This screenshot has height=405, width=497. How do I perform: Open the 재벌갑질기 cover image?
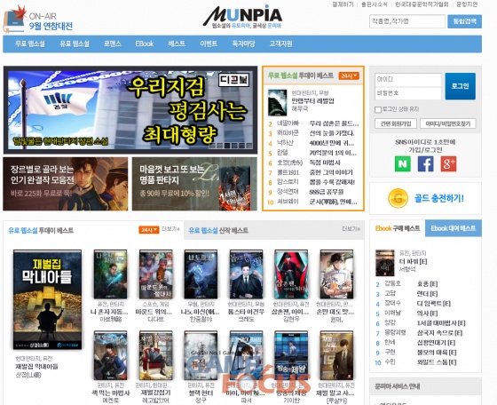[155, 355]
